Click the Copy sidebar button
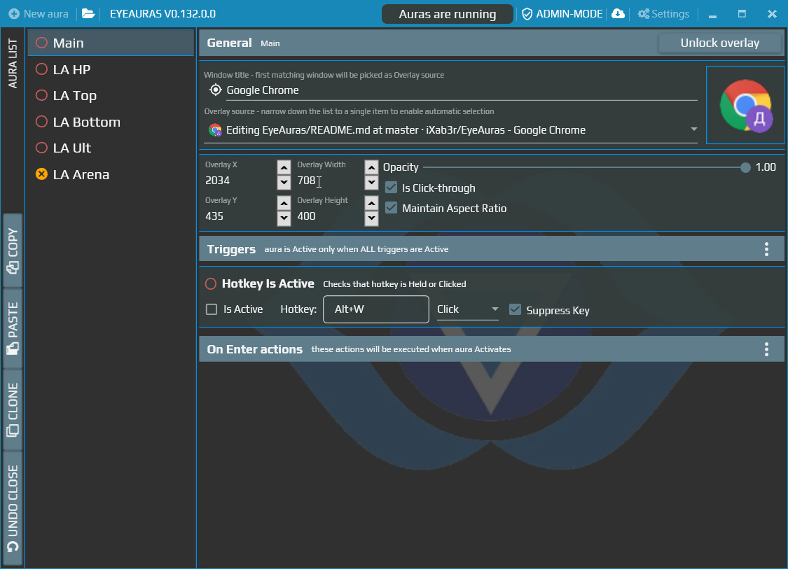 13,250
